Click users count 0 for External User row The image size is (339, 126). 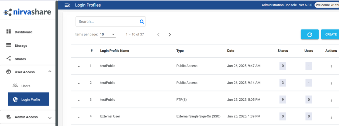point(309,116)
